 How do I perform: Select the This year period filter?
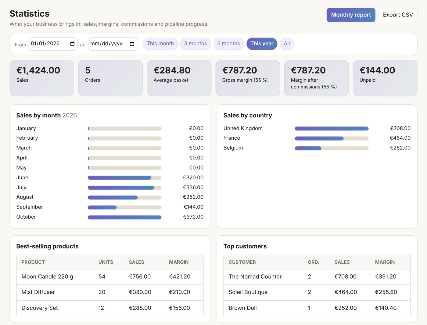[x=262, y=44]
